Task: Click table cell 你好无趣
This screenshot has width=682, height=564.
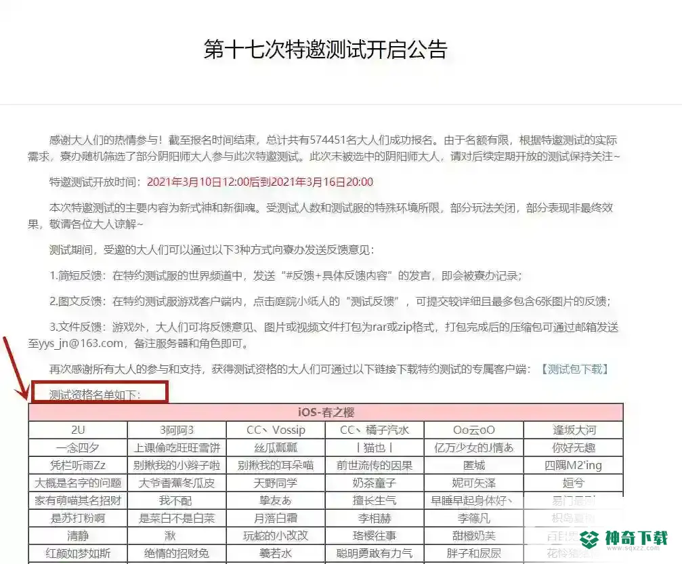Action: click(x=574, y=448)
